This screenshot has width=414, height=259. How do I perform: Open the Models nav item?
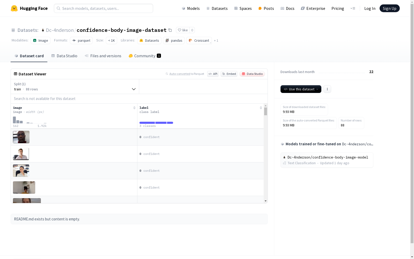tap(191, 8)
